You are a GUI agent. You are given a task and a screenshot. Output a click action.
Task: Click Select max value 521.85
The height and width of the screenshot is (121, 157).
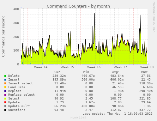(145, 99)
